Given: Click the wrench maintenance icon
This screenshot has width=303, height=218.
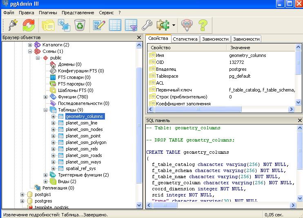Looking at the screenshot, I should tap(147, 25).
